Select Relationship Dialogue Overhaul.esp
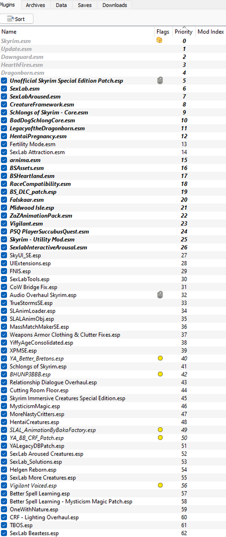 (113, 382)
